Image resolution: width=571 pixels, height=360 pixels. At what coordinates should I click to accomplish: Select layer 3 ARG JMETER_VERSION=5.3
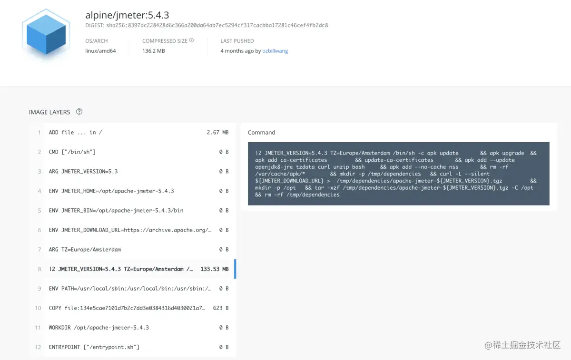[132, 171]
